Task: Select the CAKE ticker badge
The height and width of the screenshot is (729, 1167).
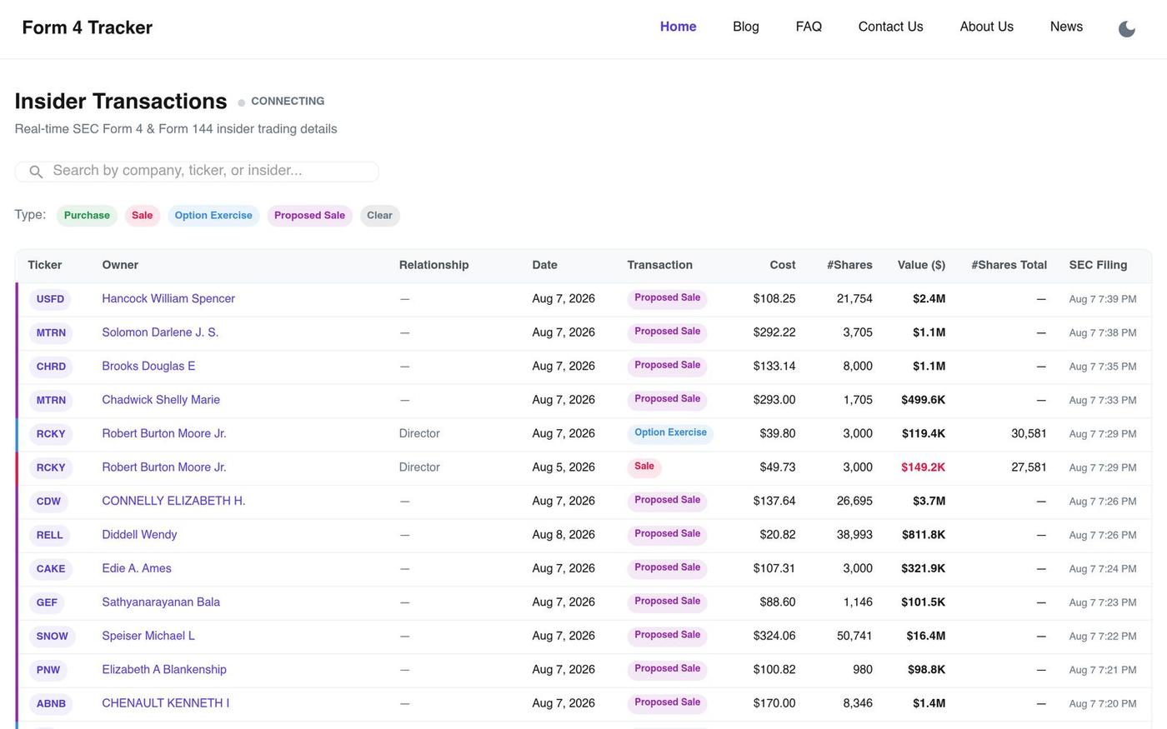Action: pos(50,569)
